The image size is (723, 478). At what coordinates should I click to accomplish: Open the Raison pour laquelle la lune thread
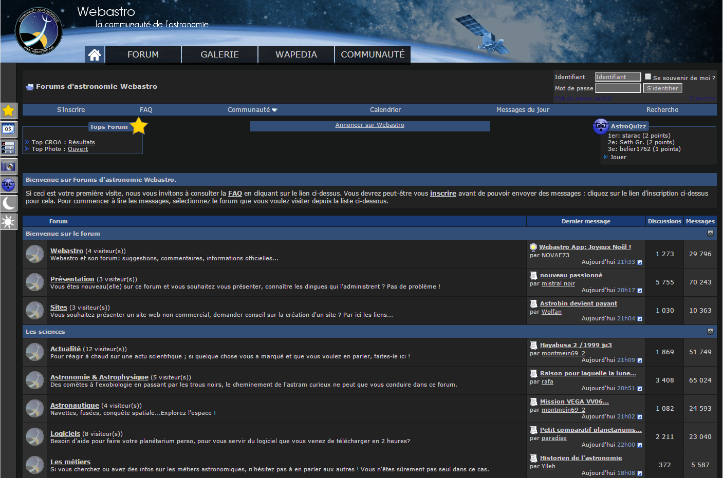coord(588,373)
